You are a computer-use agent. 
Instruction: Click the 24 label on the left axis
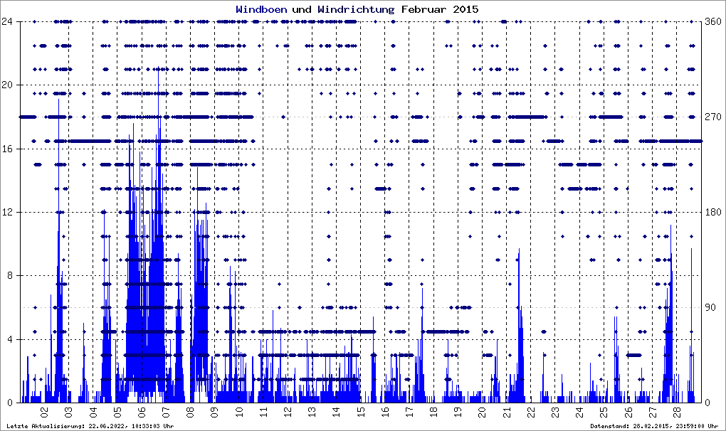point(12,21)
